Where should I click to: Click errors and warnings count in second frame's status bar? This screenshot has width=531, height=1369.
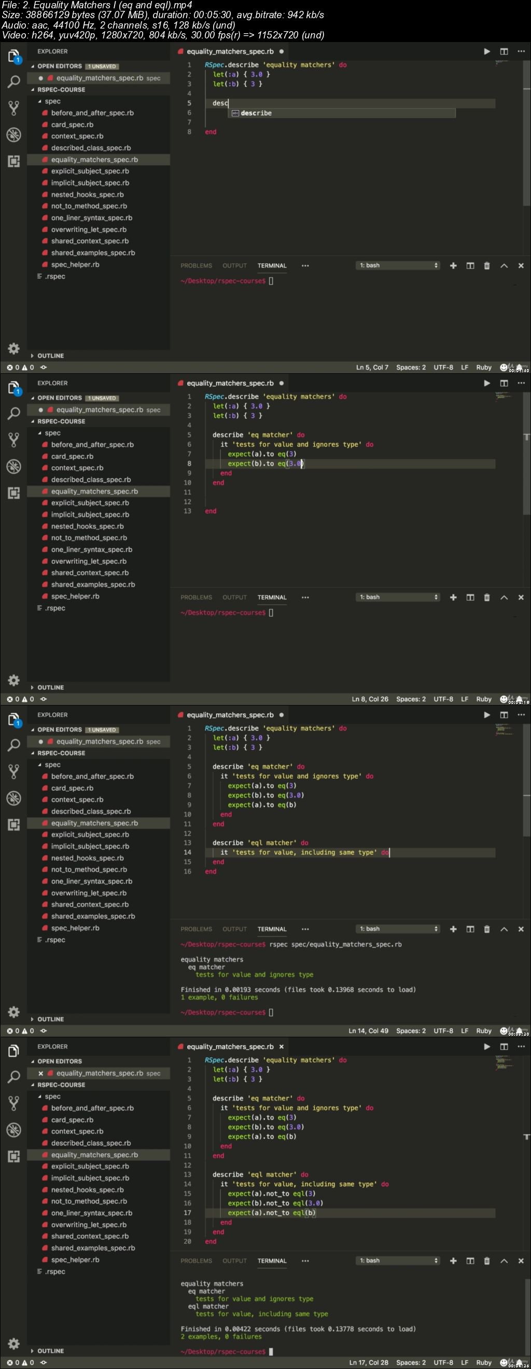tap(20, 699)
